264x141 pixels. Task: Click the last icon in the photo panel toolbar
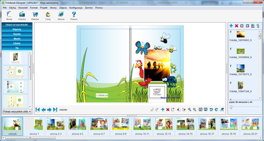pos(258,26)
